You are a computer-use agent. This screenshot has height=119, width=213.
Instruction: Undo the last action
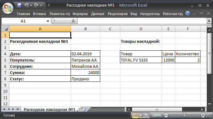[26, 5]
